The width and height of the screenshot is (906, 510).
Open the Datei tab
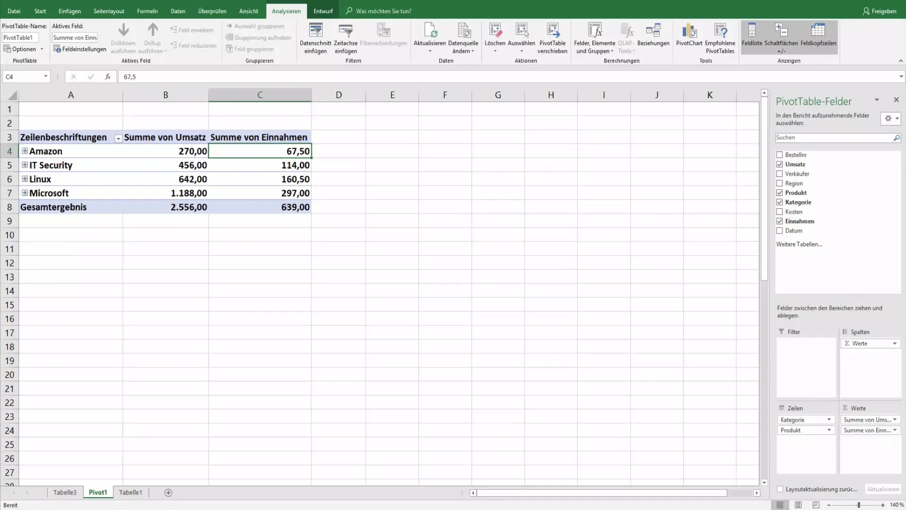14,11
